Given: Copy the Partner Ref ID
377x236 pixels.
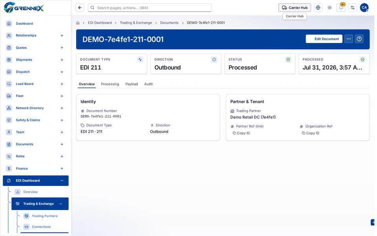Looking at the screenshot, I should (x=241, y=133).
